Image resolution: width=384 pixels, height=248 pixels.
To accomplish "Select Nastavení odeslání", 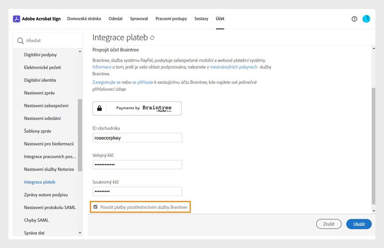I will pos(42,118).
